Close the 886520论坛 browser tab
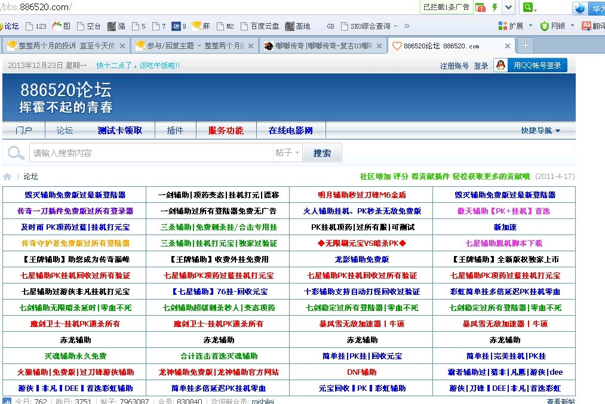This screenshot has width=605, height=404. (508, 46)
